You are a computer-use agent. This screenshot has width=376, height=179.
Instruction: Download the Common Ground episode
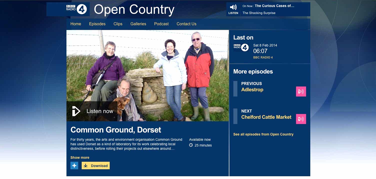[x=96, y=165]
